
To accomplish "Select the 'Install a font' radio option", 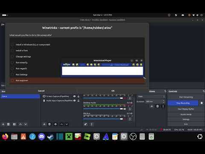I will coord(12,50).
